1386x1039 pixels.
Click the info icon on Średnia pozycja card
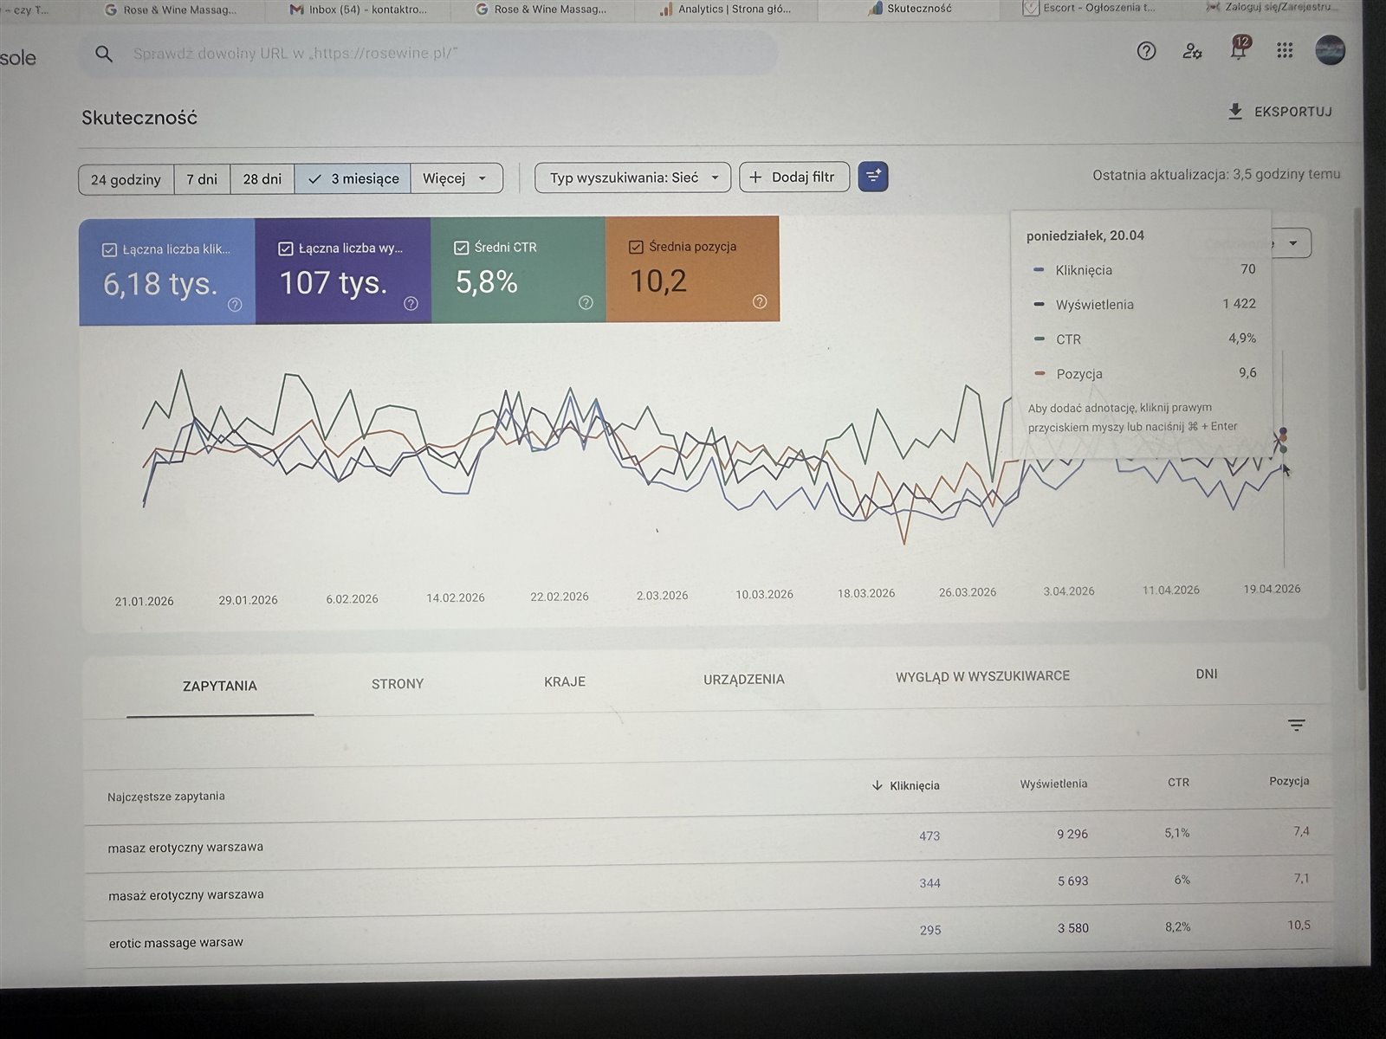coord(760,301)
